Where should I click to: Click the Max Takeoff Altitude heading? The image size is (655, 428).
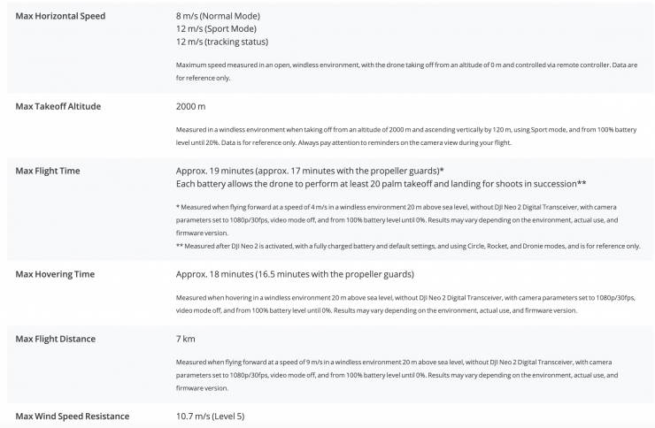coord(58,106)
